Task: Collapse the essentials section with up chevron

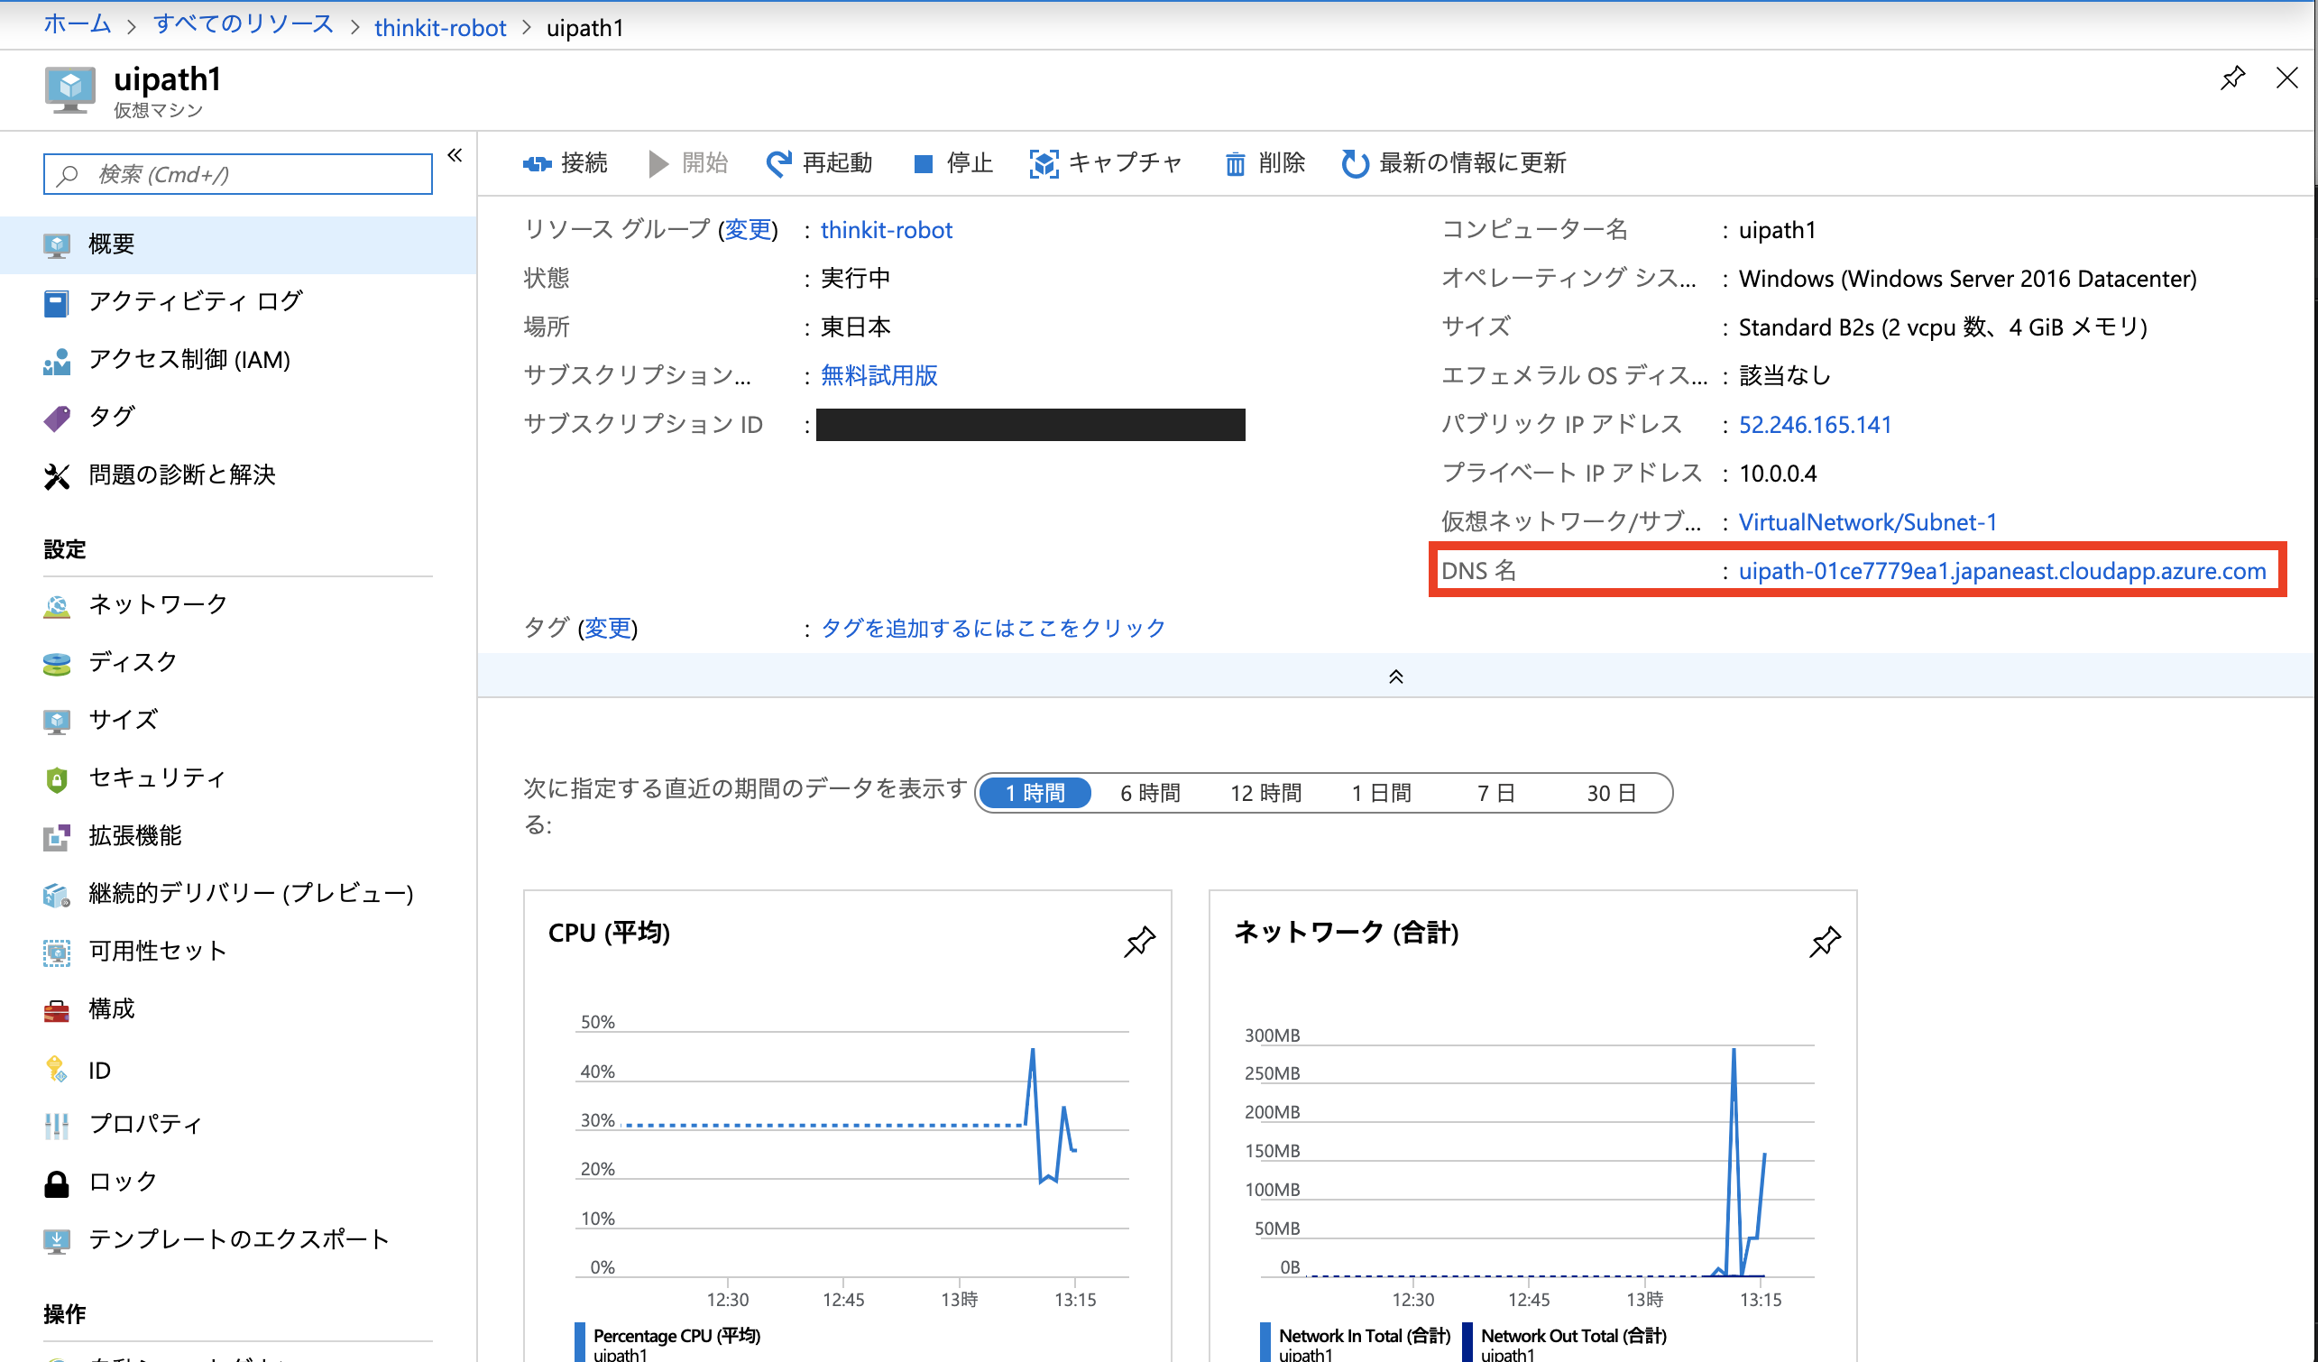Action: [1394, 676]
